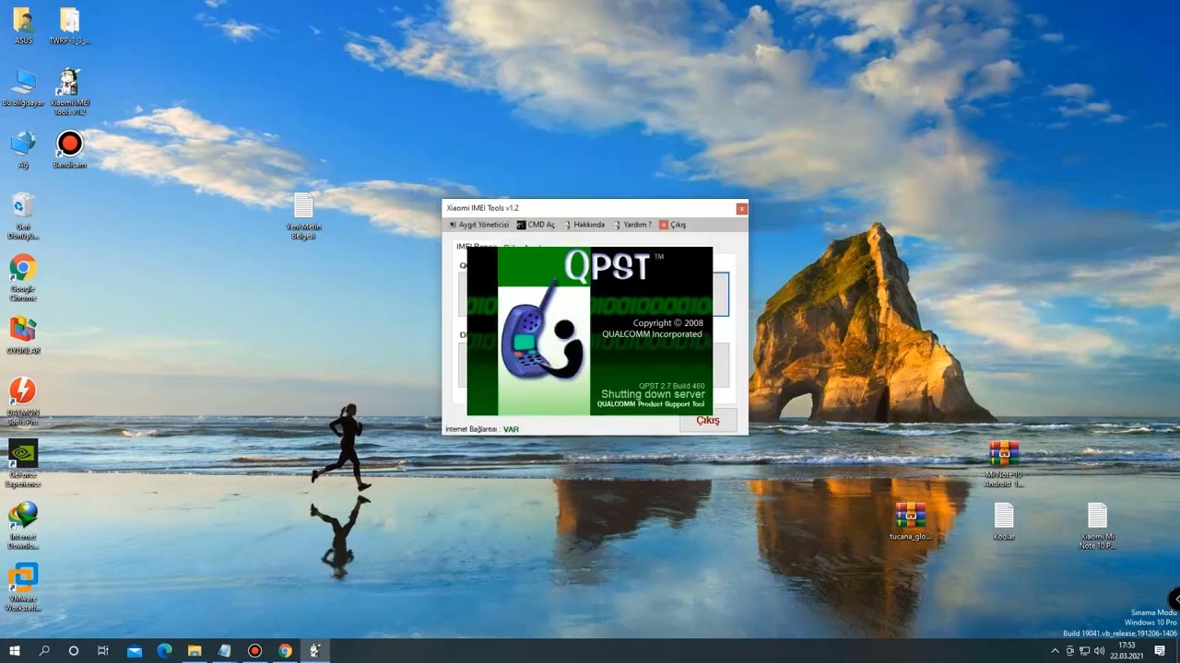Select the Yeni Metin Belgesi text file
This screenshot has height=663, width=1180.
(x=303, y=216)
